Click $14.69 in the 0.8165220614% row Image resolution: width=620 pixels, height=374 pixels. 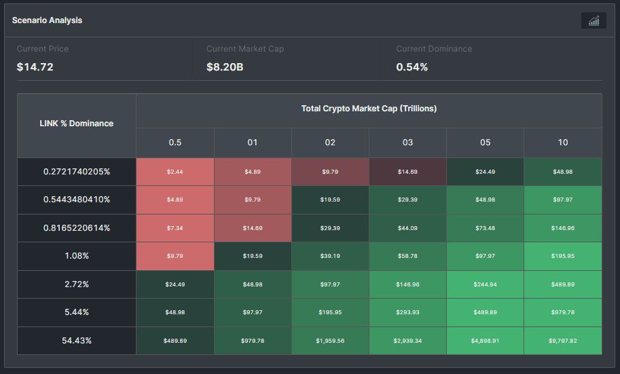(253, 228)
